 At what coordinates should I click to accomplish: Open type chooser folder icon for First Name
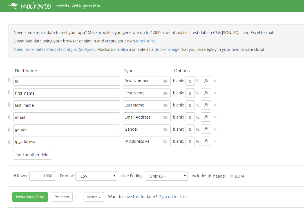(166, 93)
